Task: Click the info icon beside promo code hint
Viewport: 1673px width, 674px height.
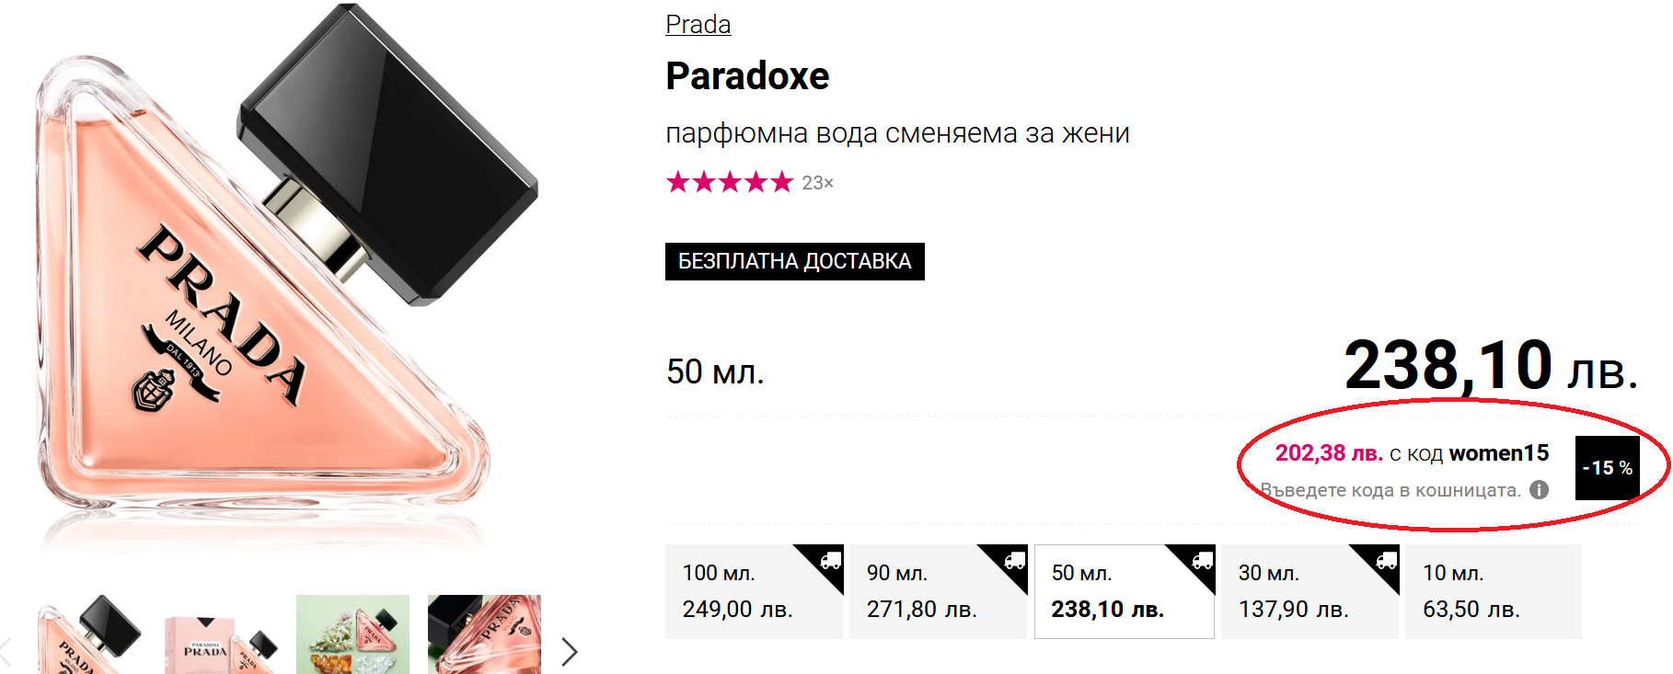Action: pyautogui.click(x=1539, y=490)
